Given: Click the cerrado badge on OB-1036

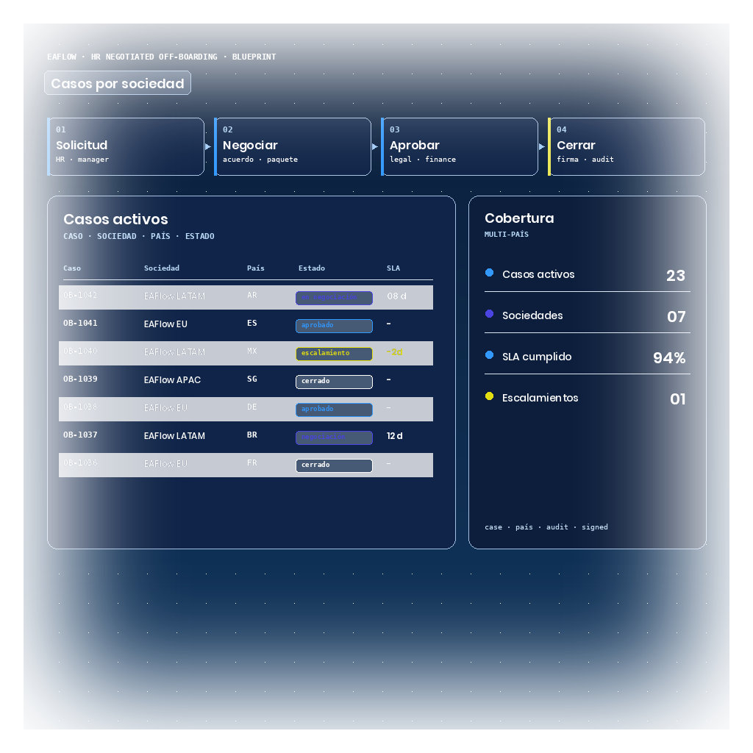Looking at the screenshot, I should tap(335, 465).
